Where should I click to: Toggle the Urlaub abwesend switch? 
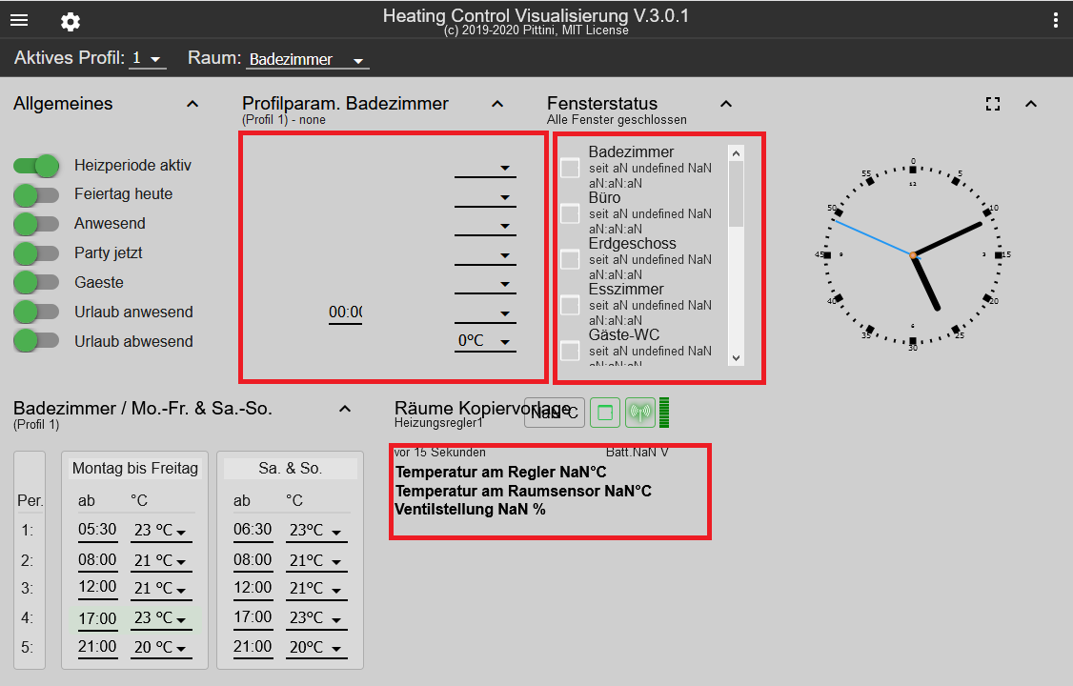coord(37,341)
